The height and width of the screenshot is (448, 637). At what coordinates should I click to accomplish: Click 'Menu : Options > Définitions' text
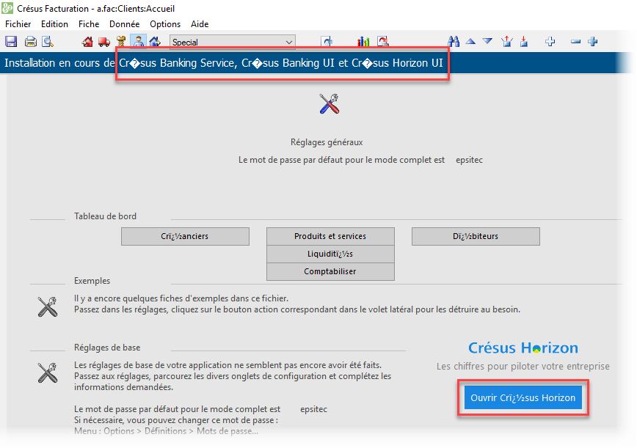tap(131, 431)
